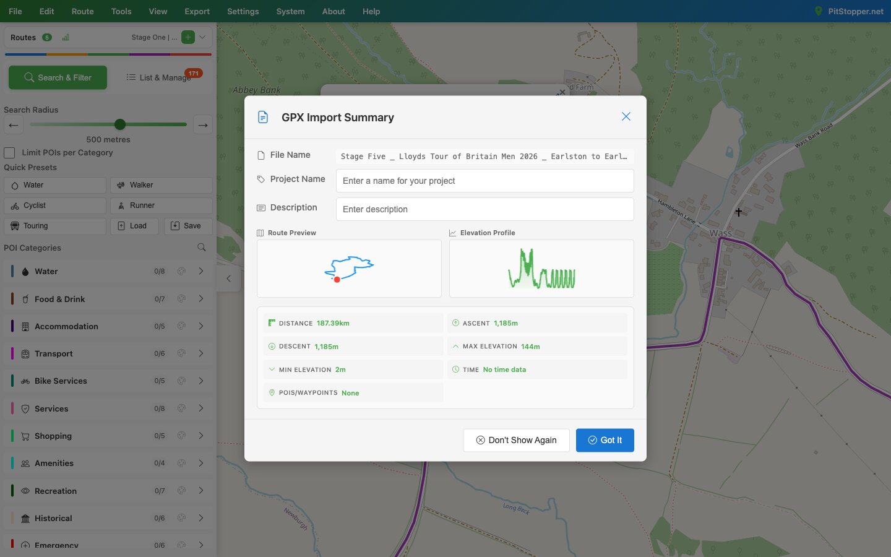891x557 pixels.
Task: Click the Got It button
Action: point(605,440)
